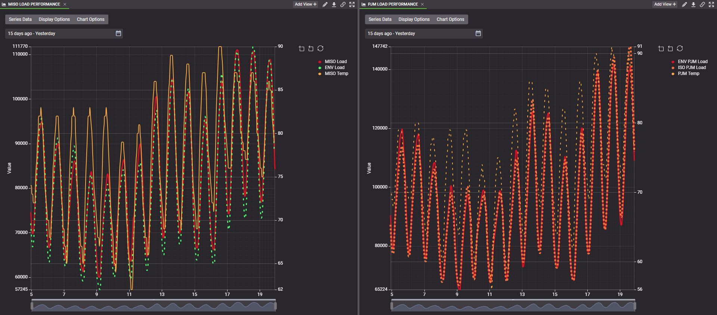Open calendar picker in PJM date field
717x315 pixels.
[478, 34]
